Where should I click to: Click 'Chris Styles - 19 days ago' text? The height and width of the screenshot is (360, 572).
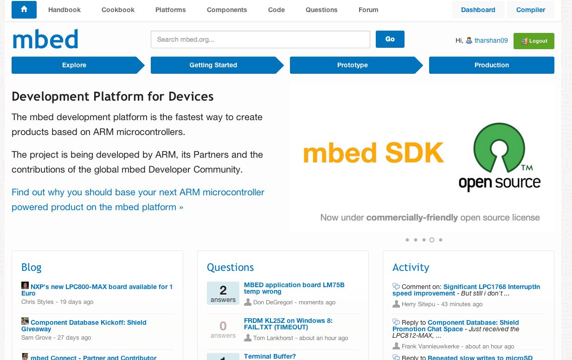pos(58,302)
